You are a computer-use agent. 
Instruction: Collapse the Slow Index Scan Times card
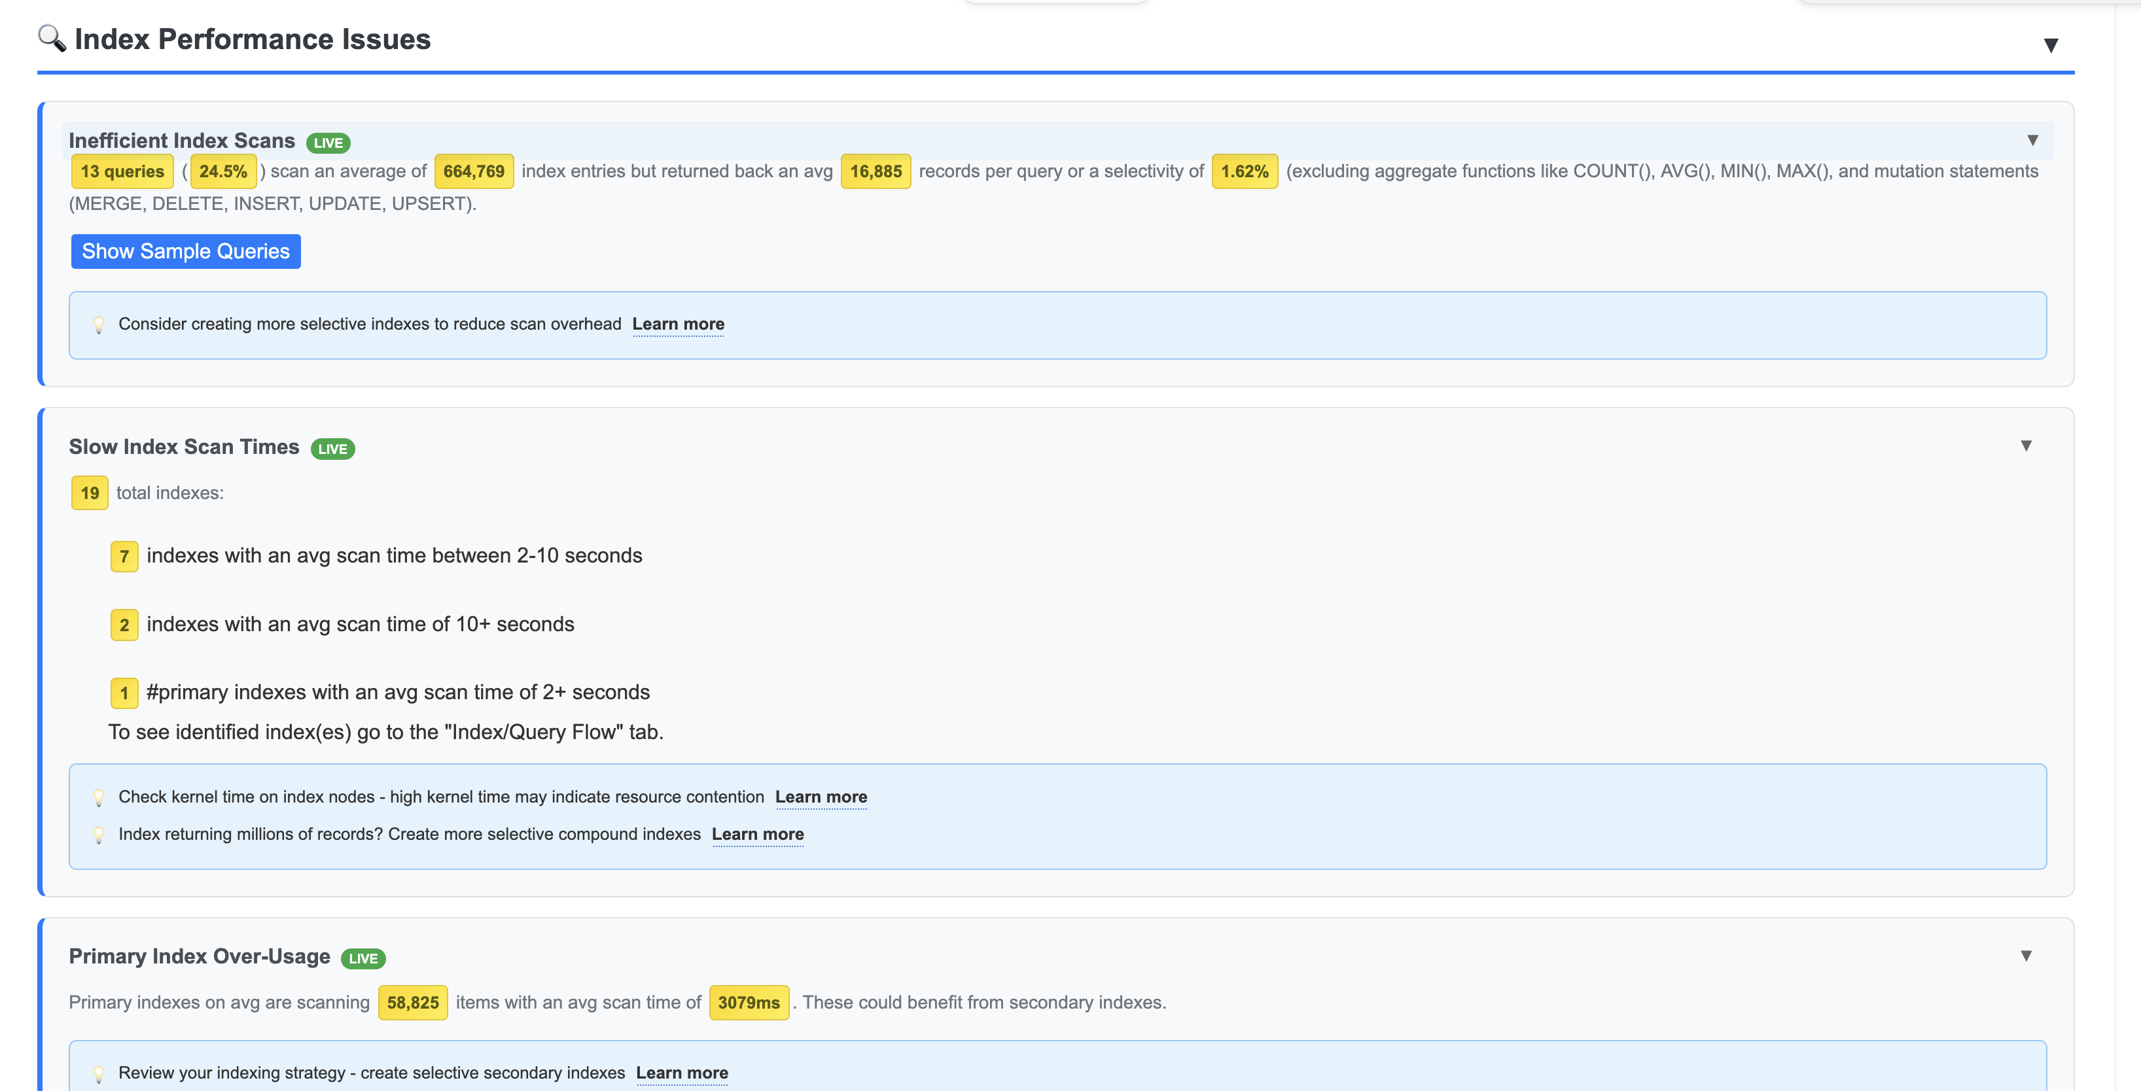pyautogui.click(x=2026, y=446)
